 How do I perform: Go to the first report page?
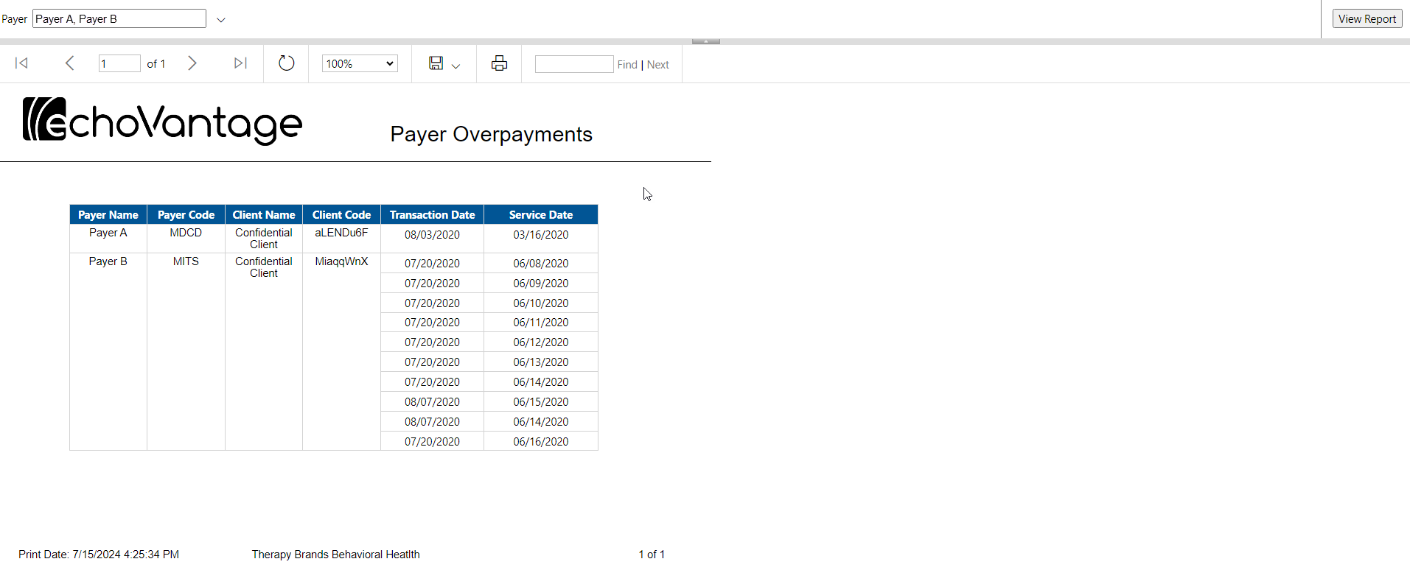(x=21, y=63)
